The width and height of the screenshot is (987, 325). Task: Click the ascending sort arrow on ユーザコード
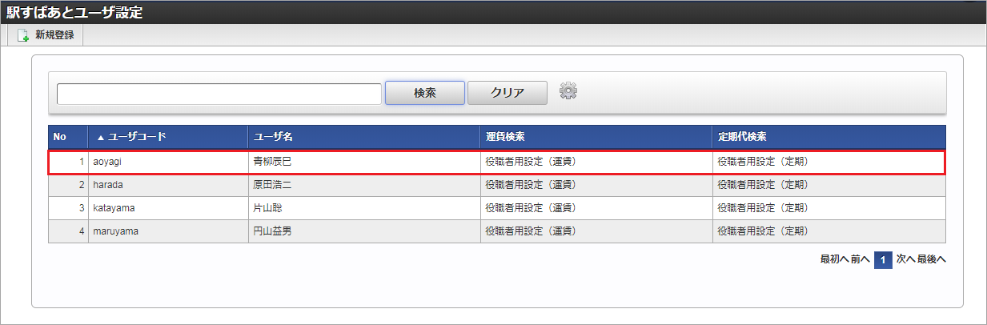click(x=101, y=137)
